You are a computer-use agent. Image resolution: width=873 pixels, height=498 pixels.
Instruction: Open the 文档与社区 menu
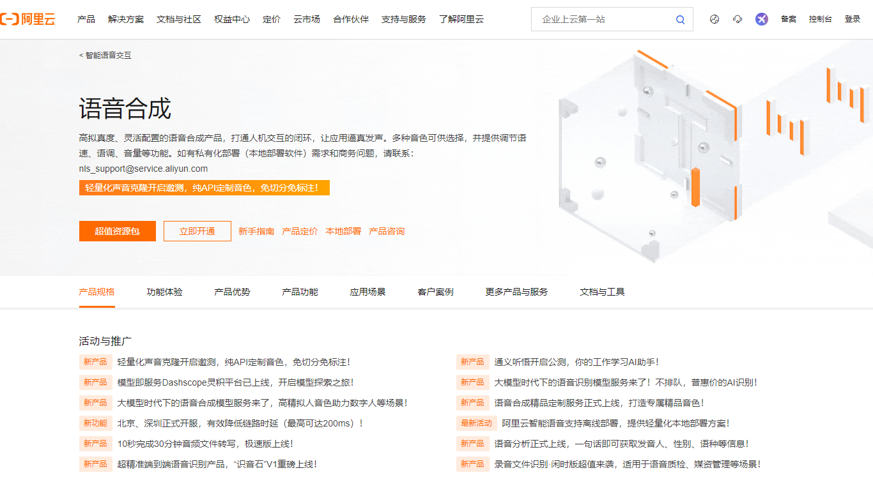[x=179, y=19]
